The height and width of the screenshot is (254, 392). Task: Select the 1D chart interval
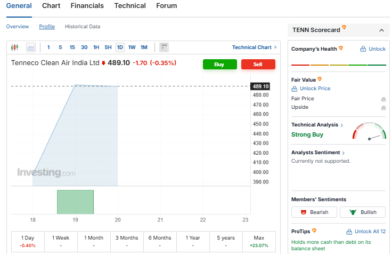(120, 47)
